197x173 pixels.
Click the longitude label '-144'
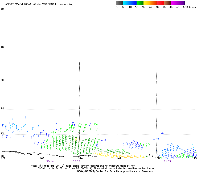[x=79, y=158]
